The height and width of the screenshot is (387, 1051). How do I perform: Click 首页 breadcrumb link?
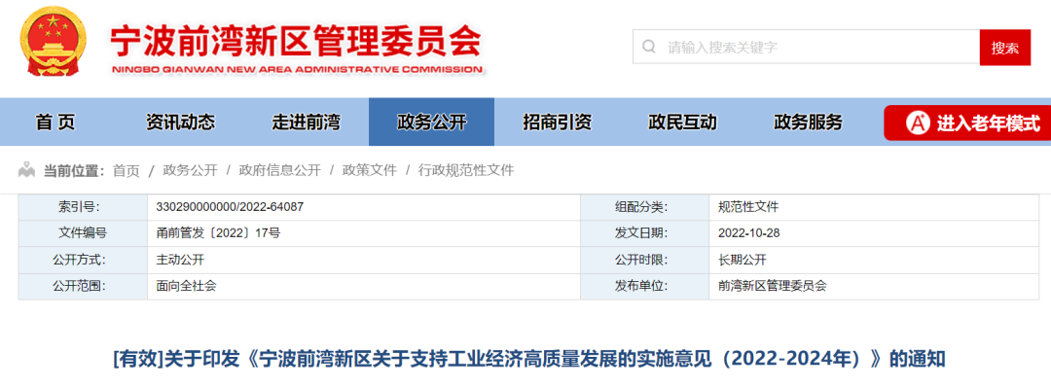[x=126, y=171]
